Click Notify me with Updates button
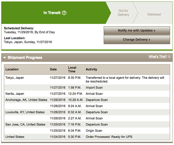Image resolution: width=174 pixels, height=145 pixels. pyautogui.click(x=137, y=31)
